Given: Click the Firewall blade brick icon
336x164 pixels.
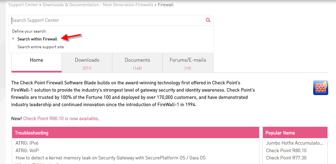Looking at the screenshot, I should (320, 88).
